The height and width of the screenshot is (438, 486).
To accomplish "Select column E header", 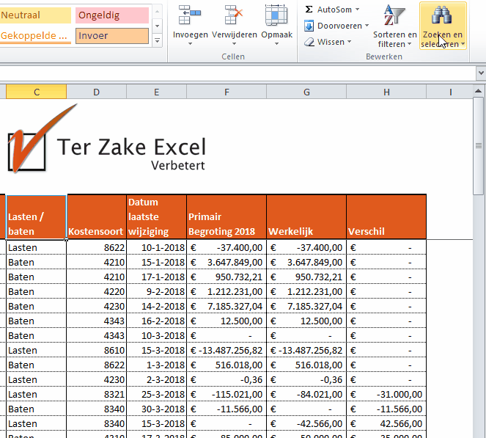I will 157,92.
